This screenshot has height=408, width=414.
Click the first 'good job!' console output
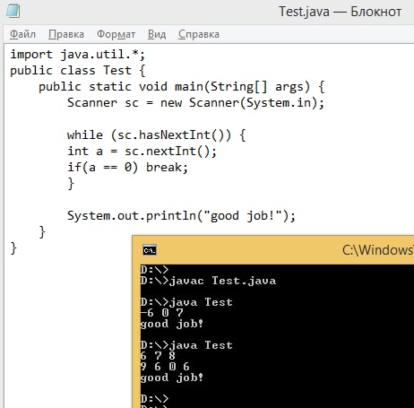pyautogui.click(x=172, y=324)
